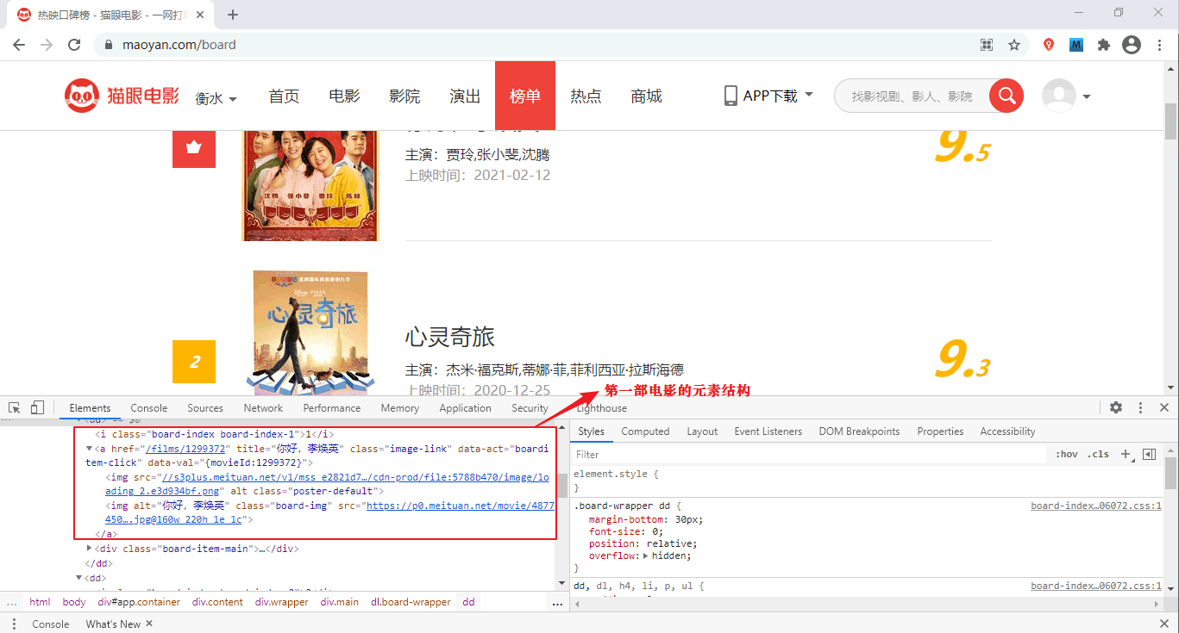Click the DevTools inspect element picker icon
Viewport: 1179px width, 633px height.
15,407
